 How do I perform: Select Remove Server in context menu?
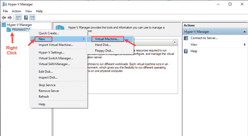coord(58,91)
